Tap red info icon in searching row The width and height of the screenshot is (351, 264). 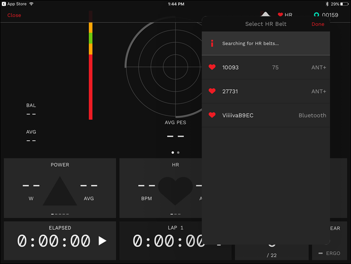212,43
